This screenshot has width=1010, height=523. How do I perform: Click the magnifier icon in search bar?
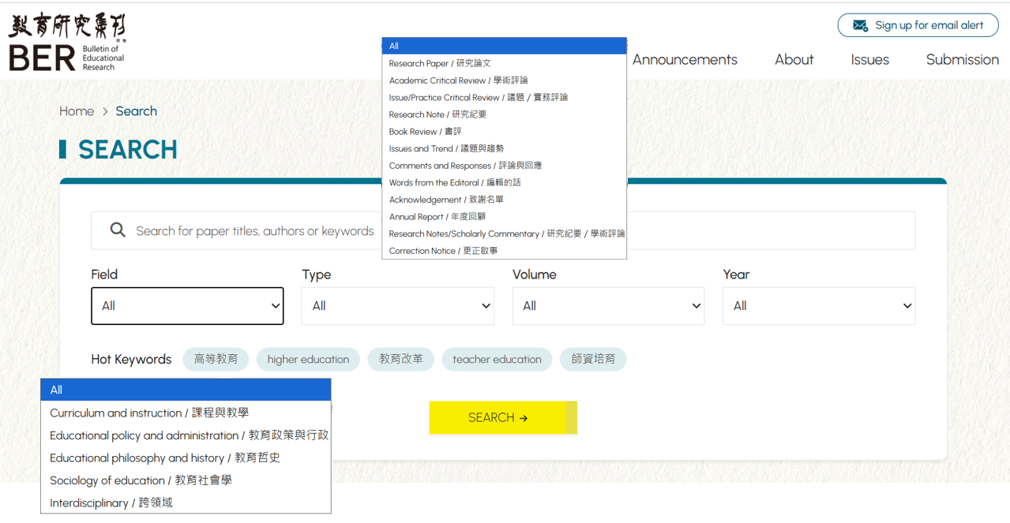(x=118, y=230)
